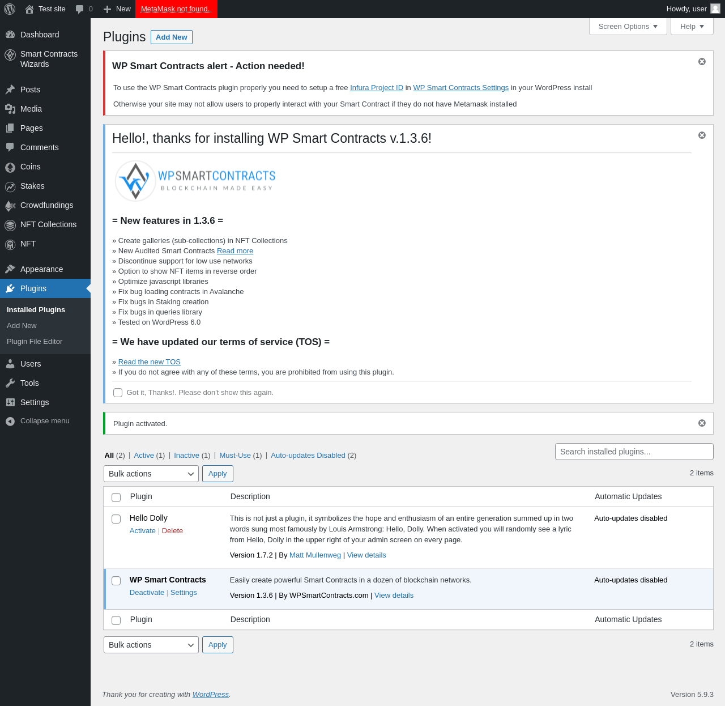Filter plugins by Must-Use

[x=235, y=456]
